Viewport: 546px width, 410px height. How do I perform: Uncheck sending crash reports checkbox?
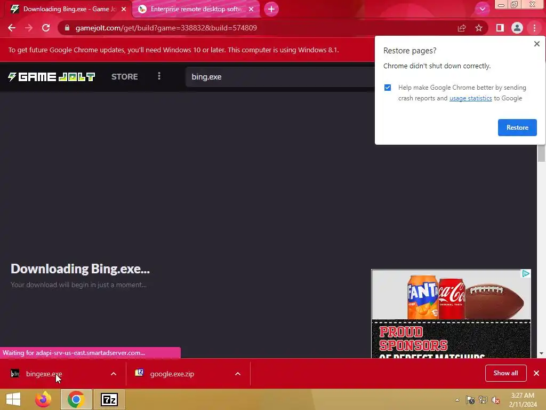[x=388, y=88]
